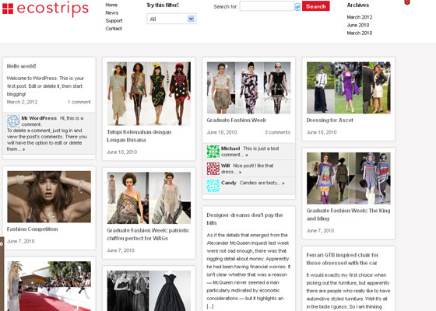
Task: Focus the Search for text field
Action: point(267,6)
